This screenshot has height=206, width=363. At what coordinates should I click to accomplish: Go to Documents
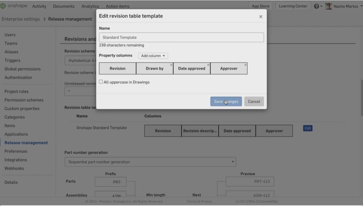pyautogui.click(x=64, y=6)
